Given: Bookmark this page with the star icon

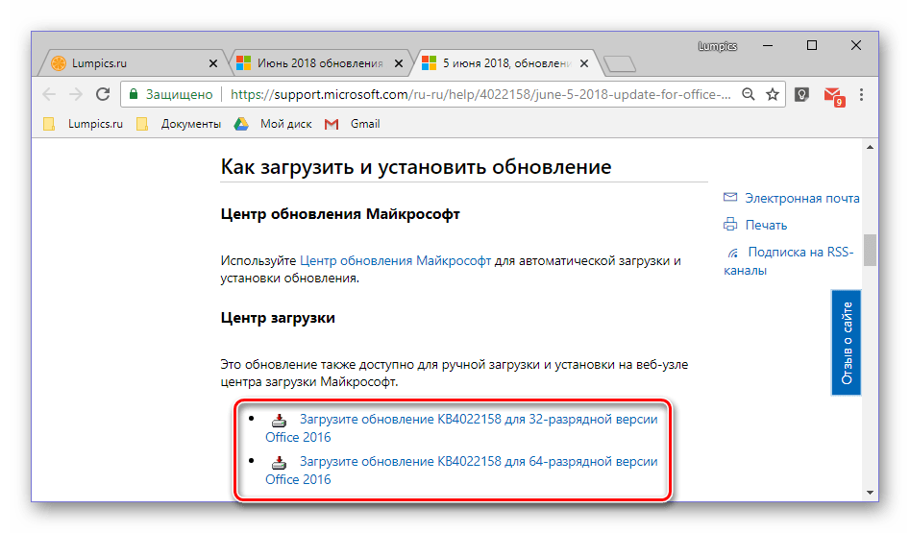Looking at the screenshot, I should [x=773, y=94].
